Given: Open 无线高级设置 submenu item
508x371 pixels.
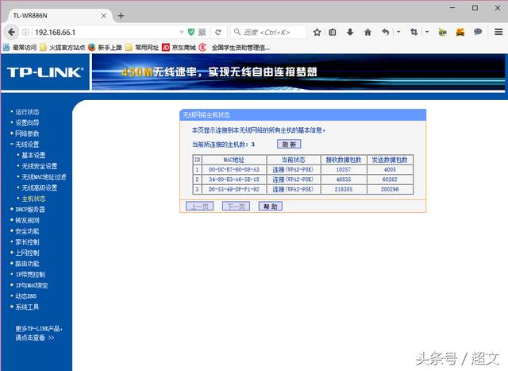Looking at the screenshot, I should point(39,187).
